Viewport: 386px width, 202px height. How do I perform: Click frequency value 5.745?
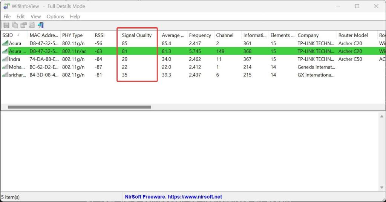(x=195, y=51)
